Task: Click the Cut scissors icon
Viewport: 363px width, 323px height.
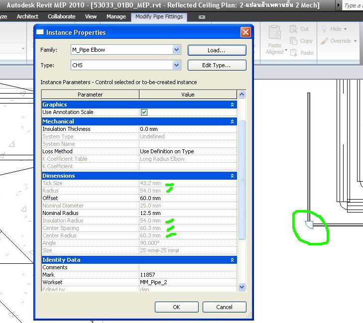Action: (293, 29)
